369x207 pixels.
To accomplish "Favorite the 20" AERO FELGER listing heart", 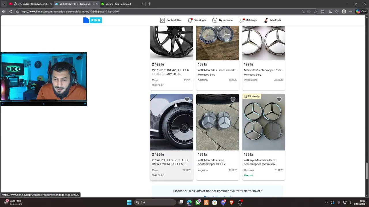I will [187, 99].
